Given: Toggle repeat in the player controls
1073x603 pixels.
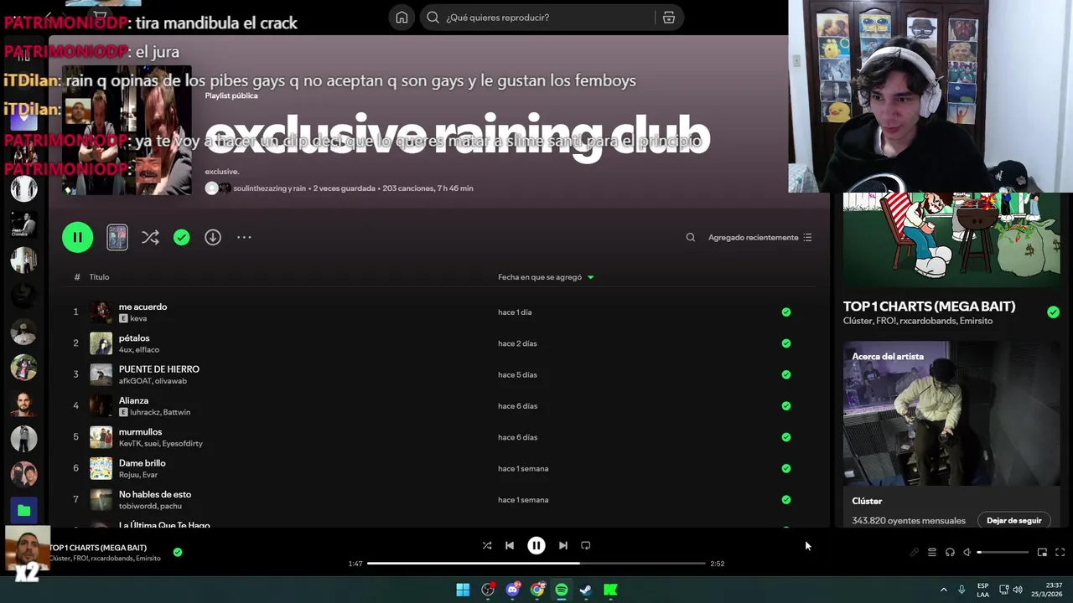Looking at the screenshot, I should pyautogui.click(x=586, y=545).
